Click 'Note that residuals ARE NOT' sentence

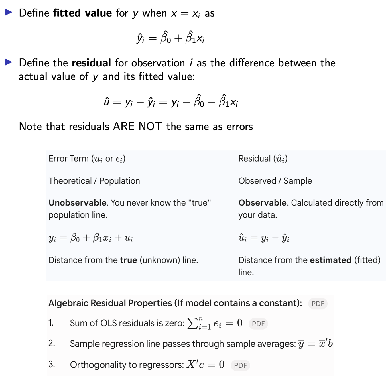coord(136,126)
